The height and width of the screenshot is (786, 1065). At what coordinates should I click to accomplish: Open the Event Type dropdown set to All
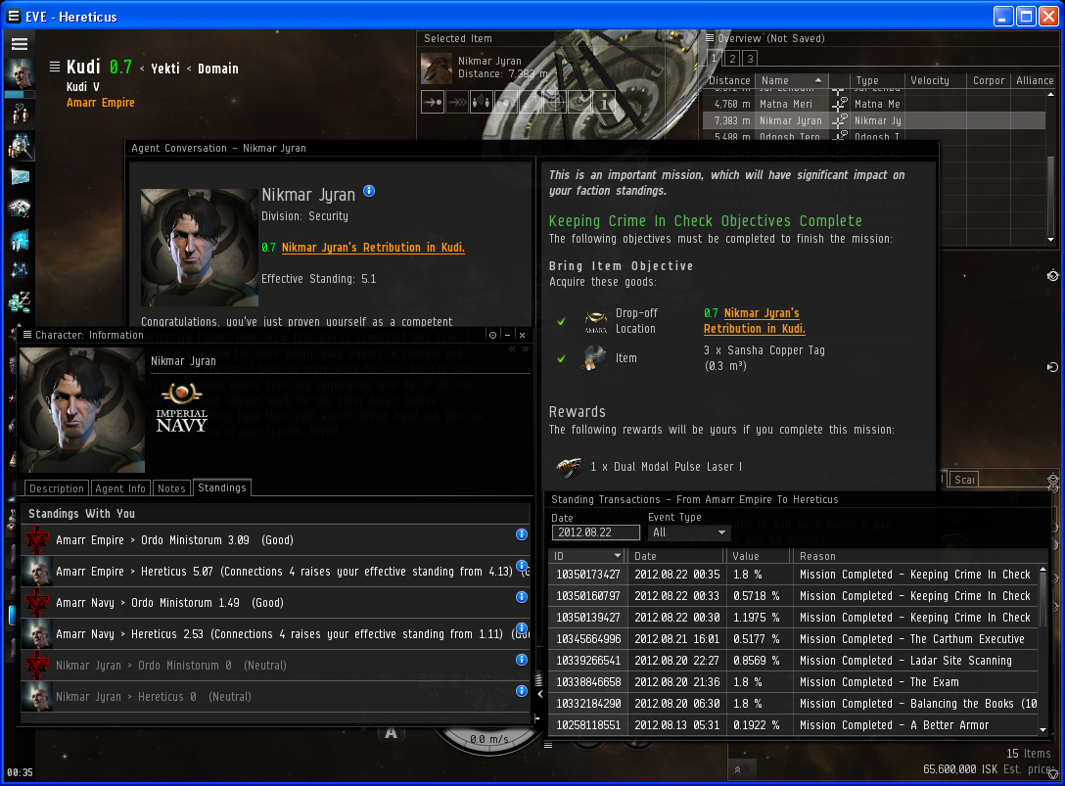click(x=689, y=532)
